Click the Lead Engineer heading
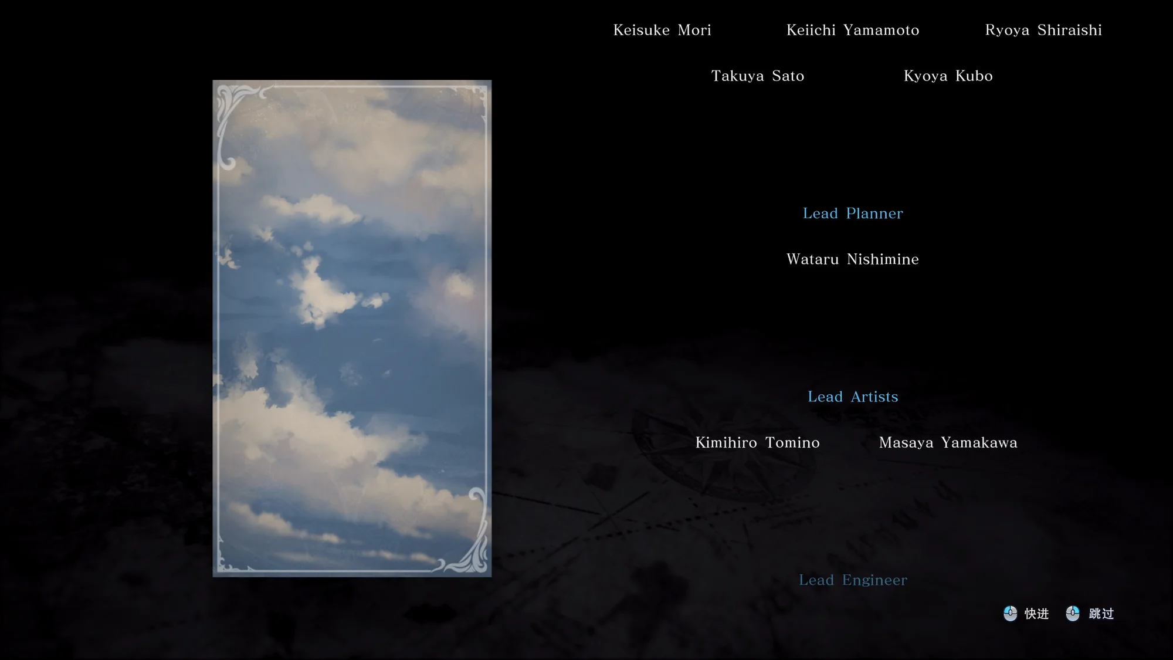The width and height of the screenshot is (1173, 660). click(853, 580)
